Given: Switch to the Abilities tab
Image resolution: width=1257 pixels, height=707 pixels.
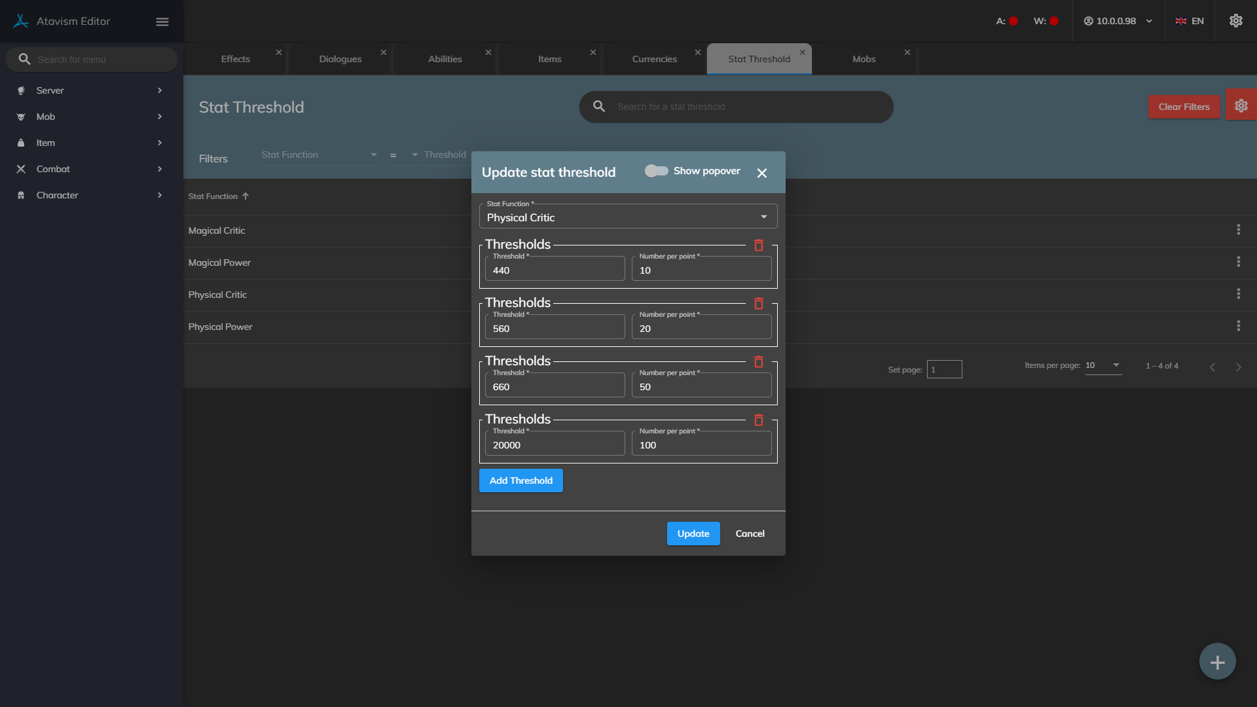Looking at the screenshot, I should [x=445, y=59].
